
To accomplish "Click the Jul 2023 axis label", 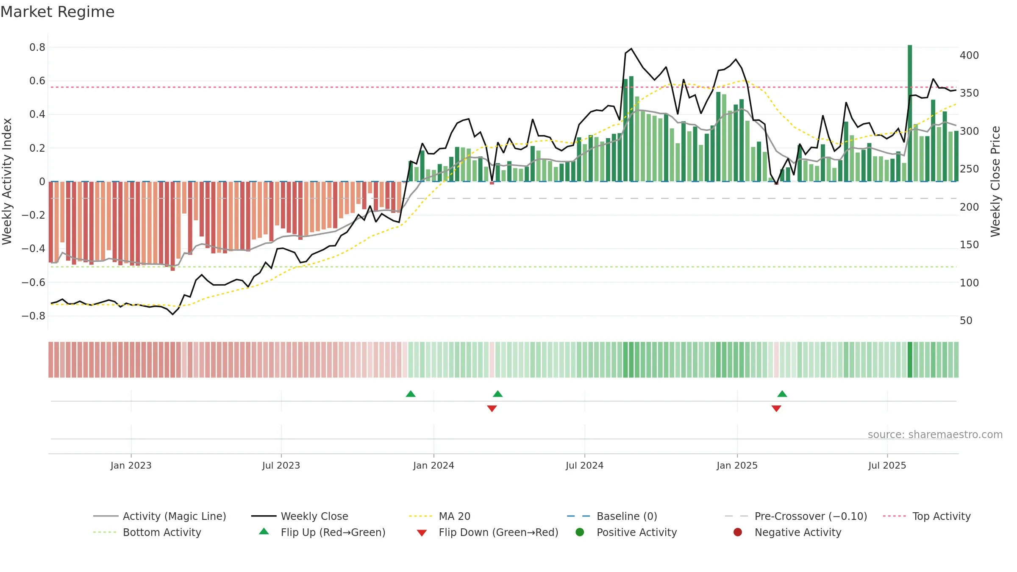I will 281,465.
